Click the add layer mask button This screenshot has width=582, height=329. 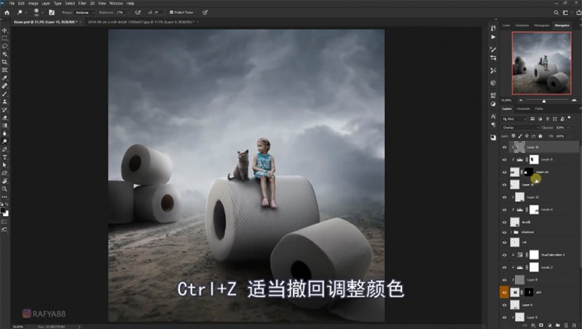pos(542,326)
